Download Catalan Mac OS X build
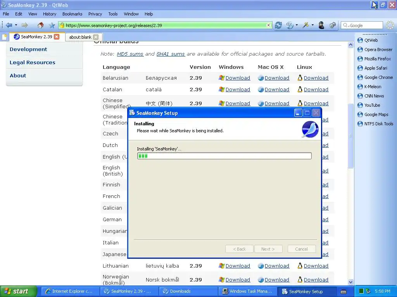This screenshot has width=397, height=297. [x=277, y=89]
